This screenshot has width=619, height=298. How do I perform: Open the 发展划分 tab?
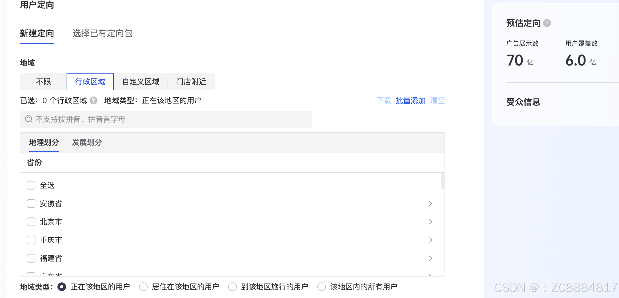(x=87, y=142)
